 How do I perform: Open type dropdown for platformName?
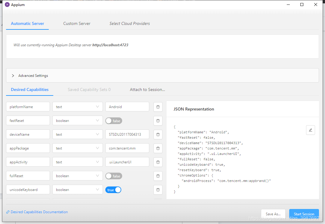(x=78, y=107)
